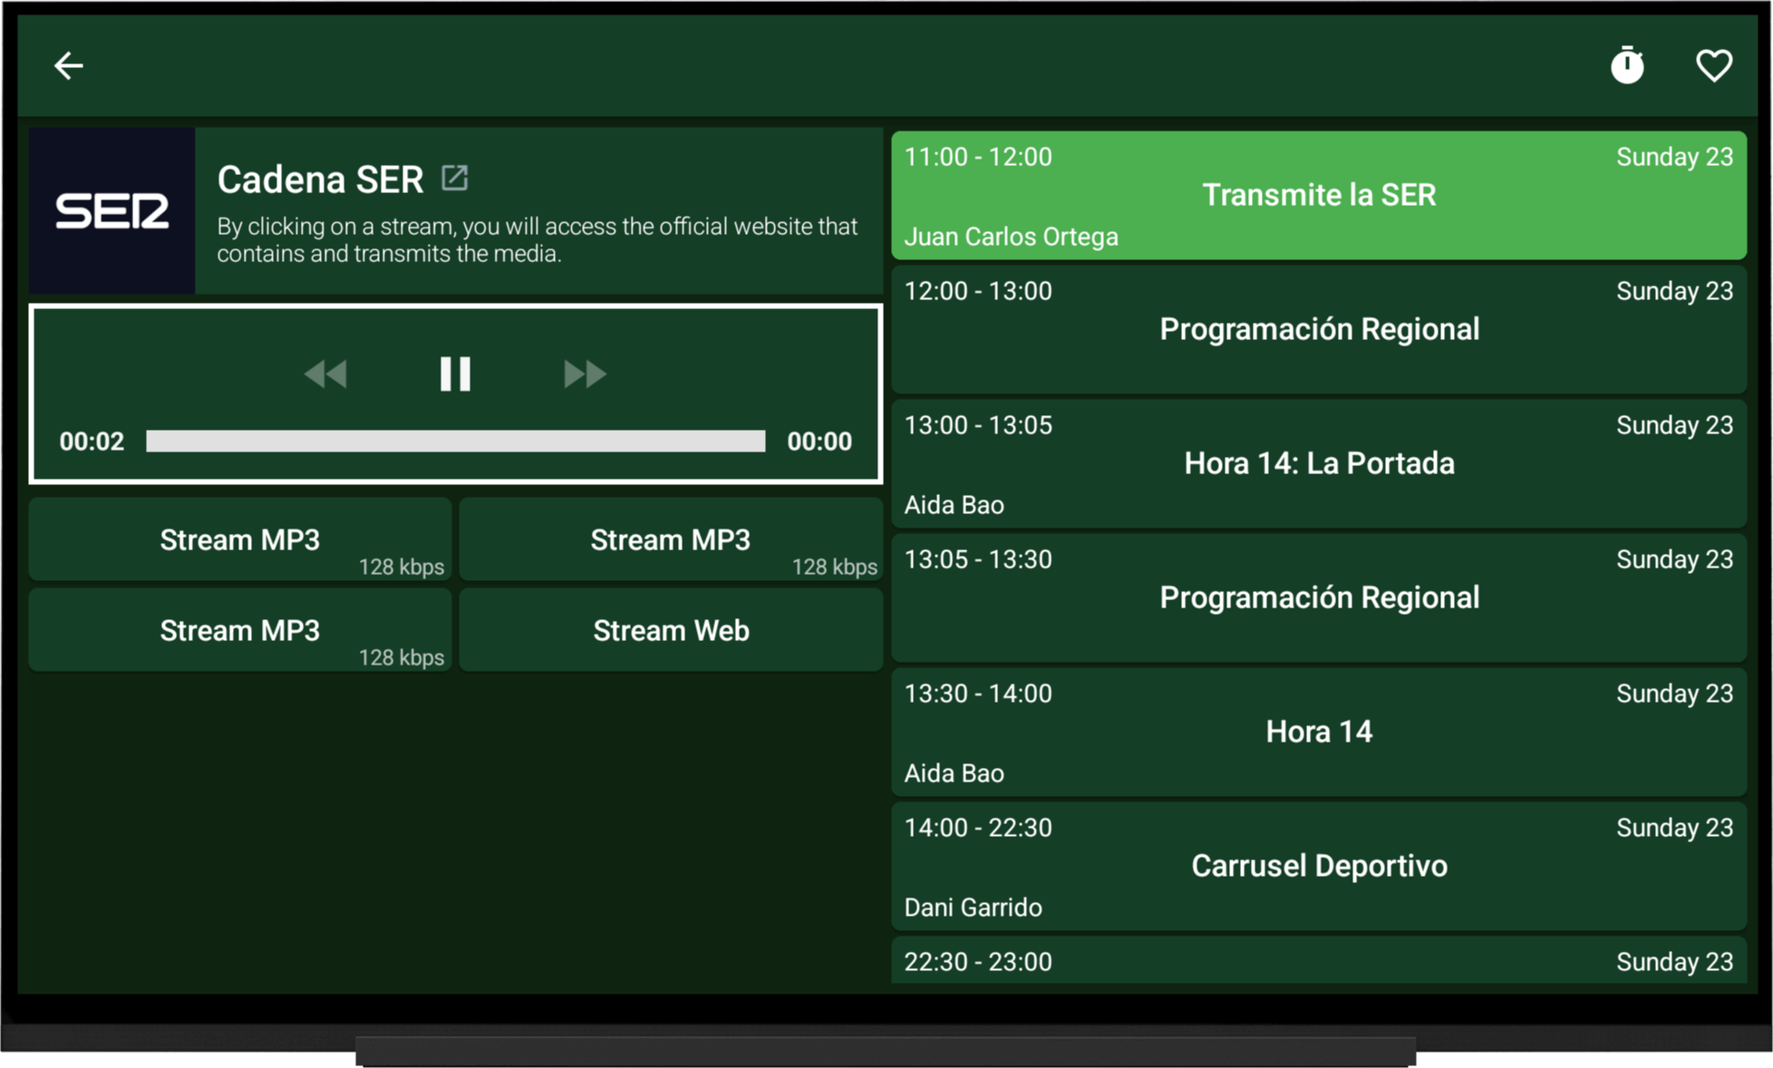1773x1068 pixels.
Task: Click the SER station logo thumbnail
Action: click(x=111, y=210)
